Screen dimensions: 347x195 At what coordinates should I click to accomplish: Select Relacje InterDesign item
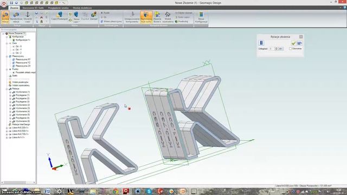21,125
